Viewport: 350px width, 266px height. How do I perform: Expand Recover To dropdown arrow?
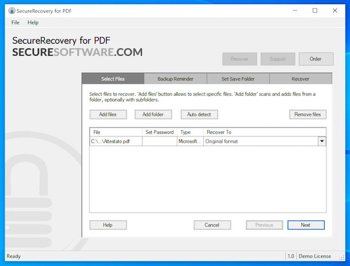(322, 141)
